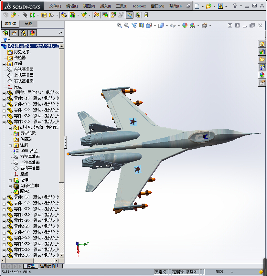Open the Display Style dropdown arrow
The image size is (267, 276).
pos(167,26)
